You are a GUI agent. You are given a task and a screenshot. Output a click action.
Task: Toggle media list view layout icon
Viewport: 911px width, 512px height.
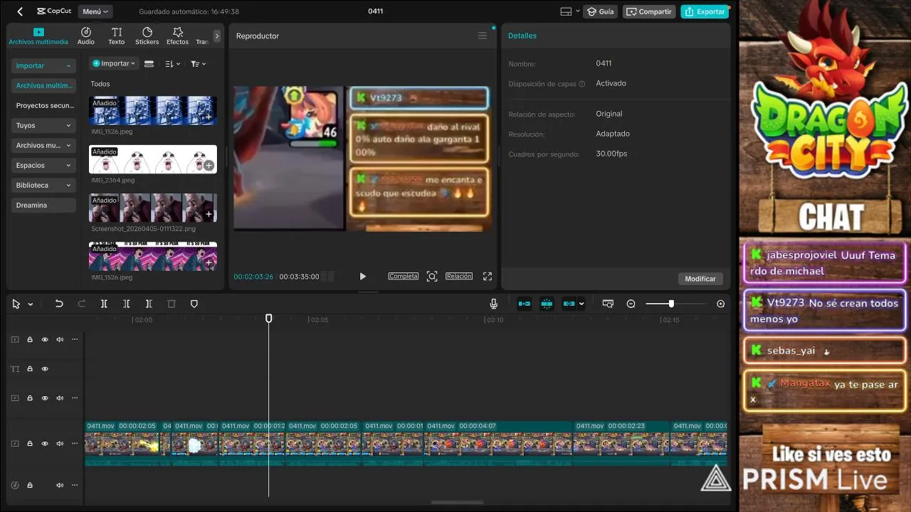click(x=149, y=63)
